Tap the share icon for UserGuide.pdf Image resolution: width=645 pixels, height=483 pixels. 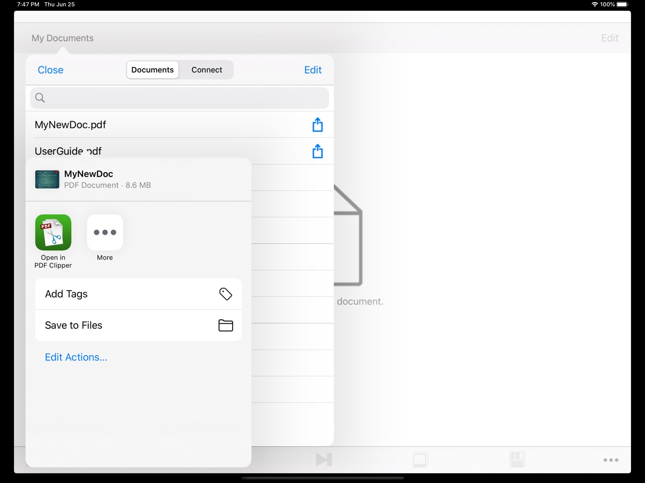(x=317, y=151)
